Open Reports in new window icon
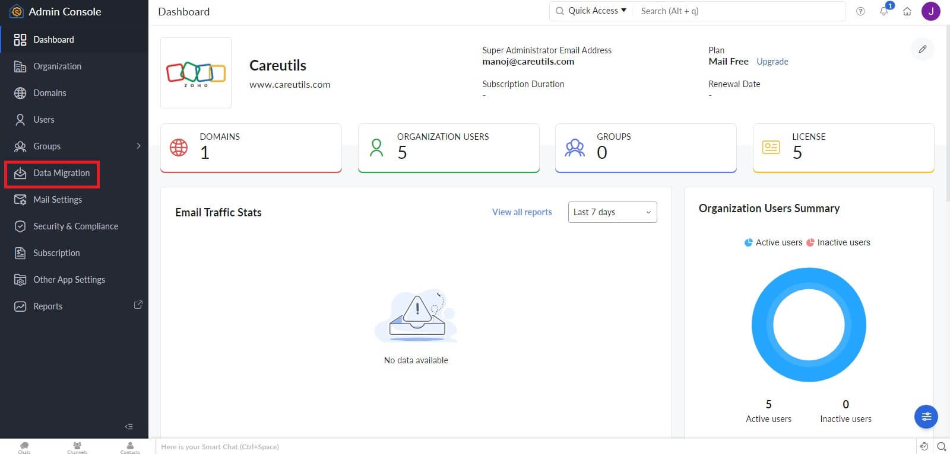Viewport: 950px width, 454px height. tap(138, 305)
